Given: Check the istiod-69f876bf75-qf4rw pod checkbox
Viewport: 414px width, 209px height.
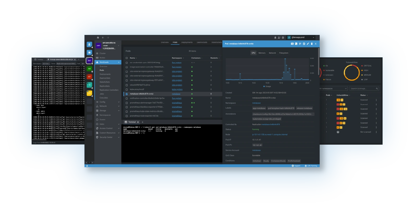Looking at the screenshot, I should (127, 85).
